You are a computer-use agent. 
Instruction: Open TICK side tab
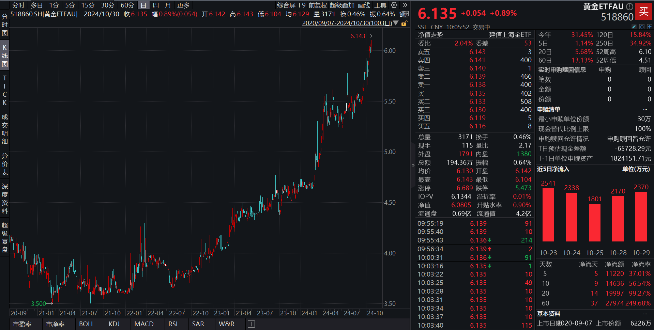point(5,90)
